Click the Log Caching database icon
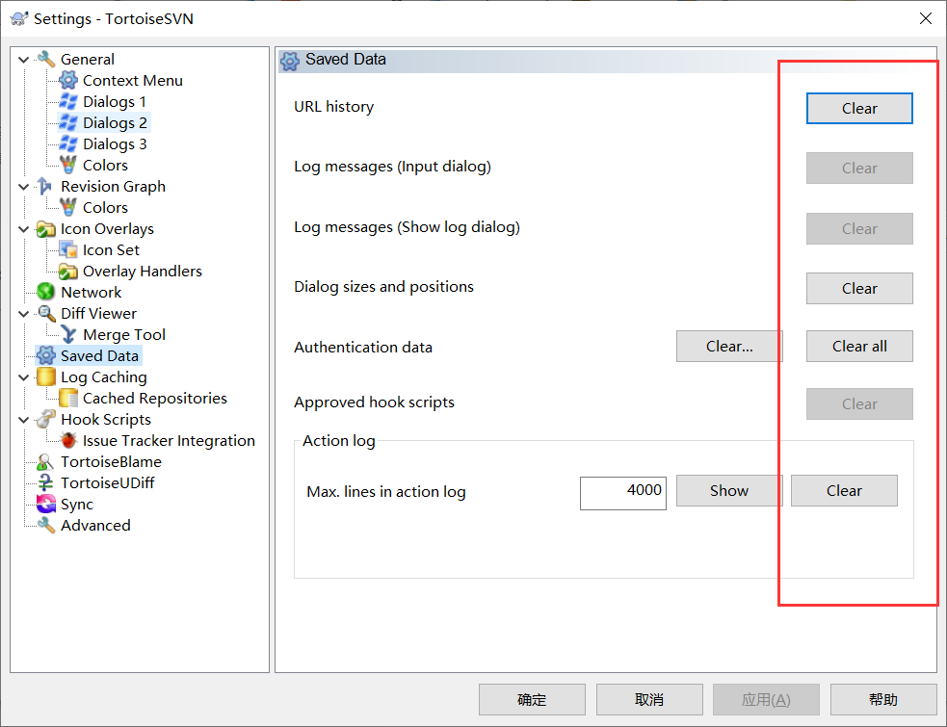 click(x=46, y=376)
